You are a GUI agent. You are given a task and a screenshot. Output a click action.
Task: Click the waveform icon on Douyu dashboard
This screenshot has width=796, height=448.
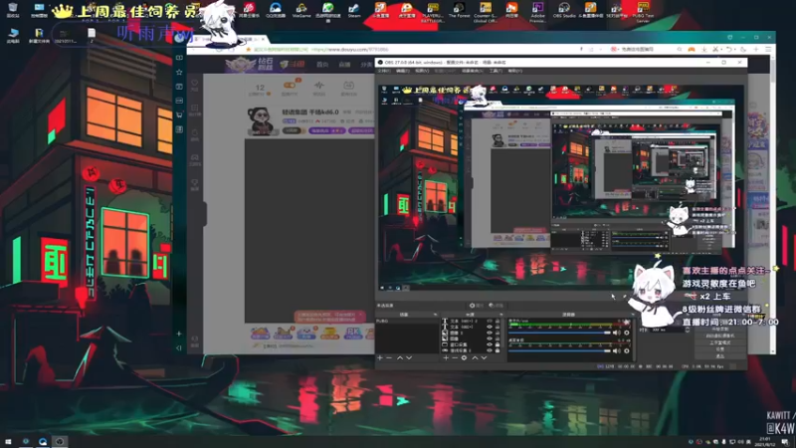coord(318,86)
